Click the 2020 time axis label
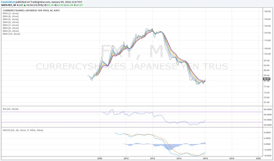 258,158
